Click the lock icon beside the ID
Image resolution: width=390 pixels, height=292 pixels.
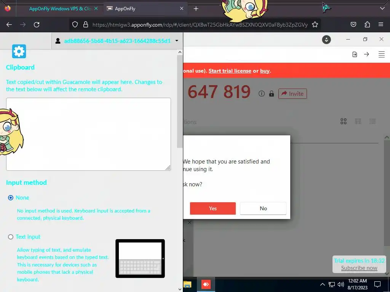point(271,94)
